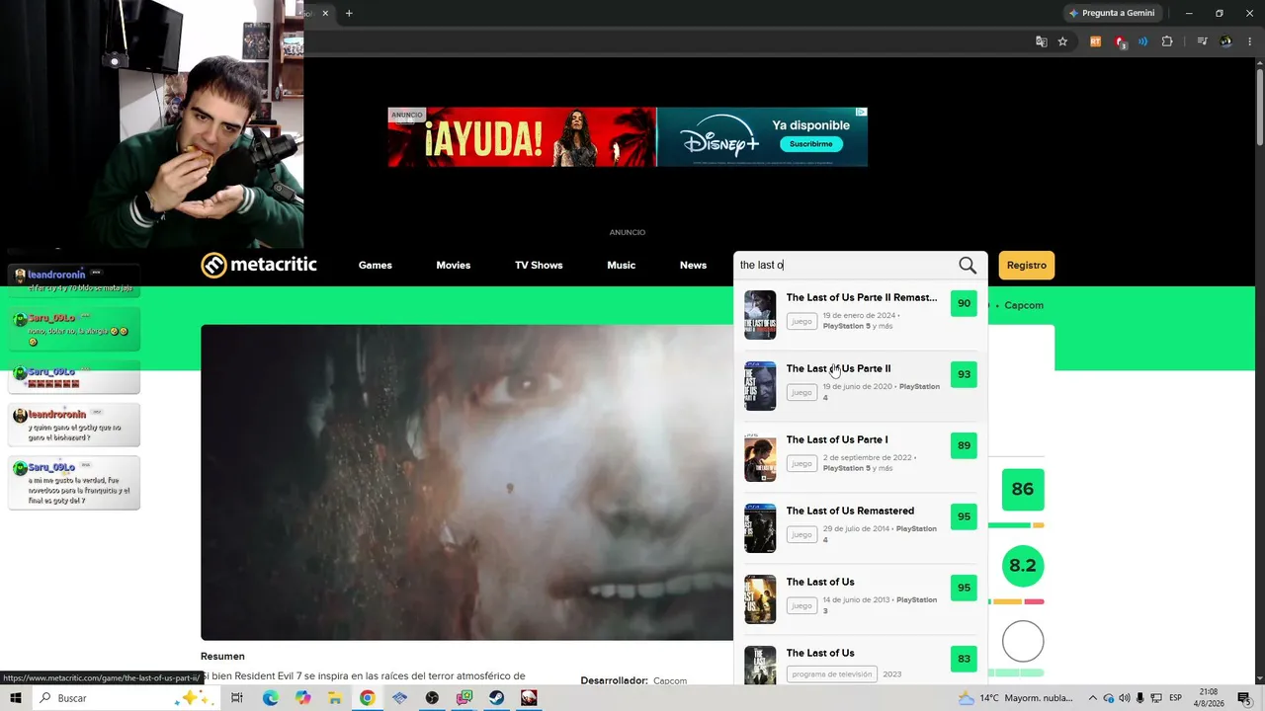
Task: Click the Resident Evil trailer video
Action: coord(466,482)
